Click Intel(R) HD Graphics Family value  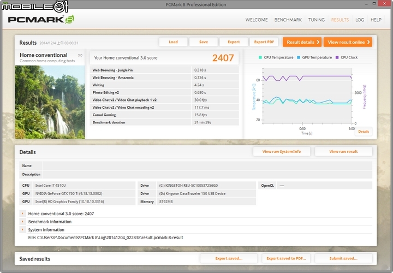point(69,201)
